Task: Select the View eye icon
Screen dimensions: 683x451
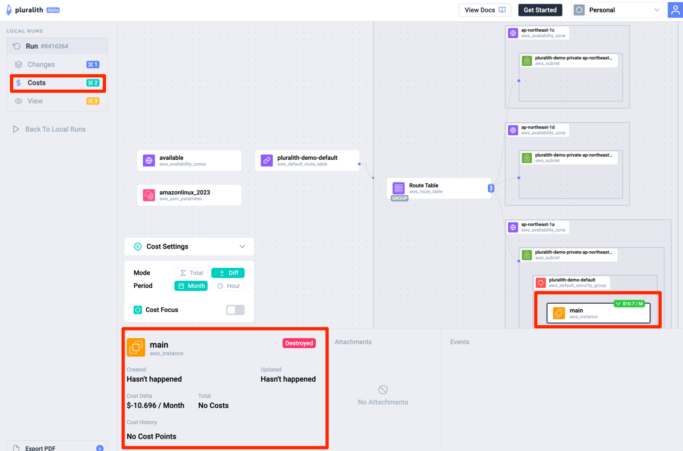Action: click(18, 101)
